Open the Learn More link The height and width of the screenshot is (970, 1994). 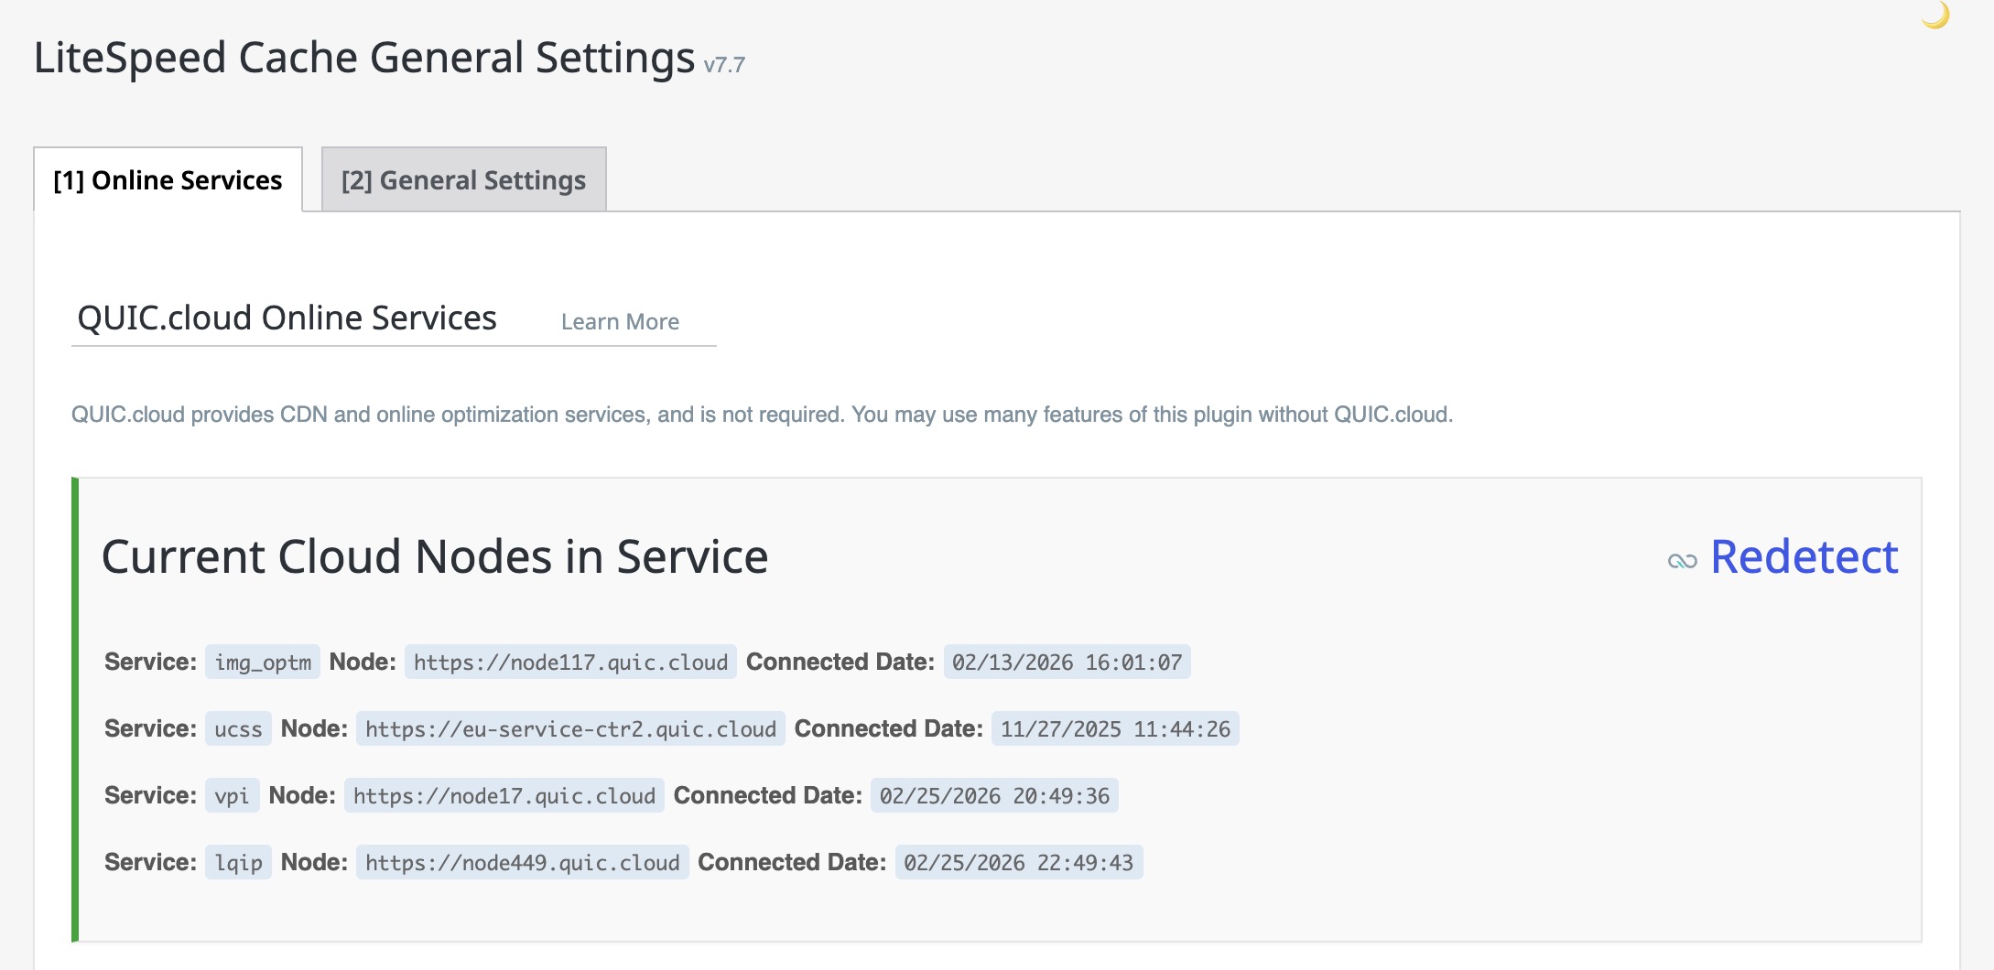[x=621, y=321]
